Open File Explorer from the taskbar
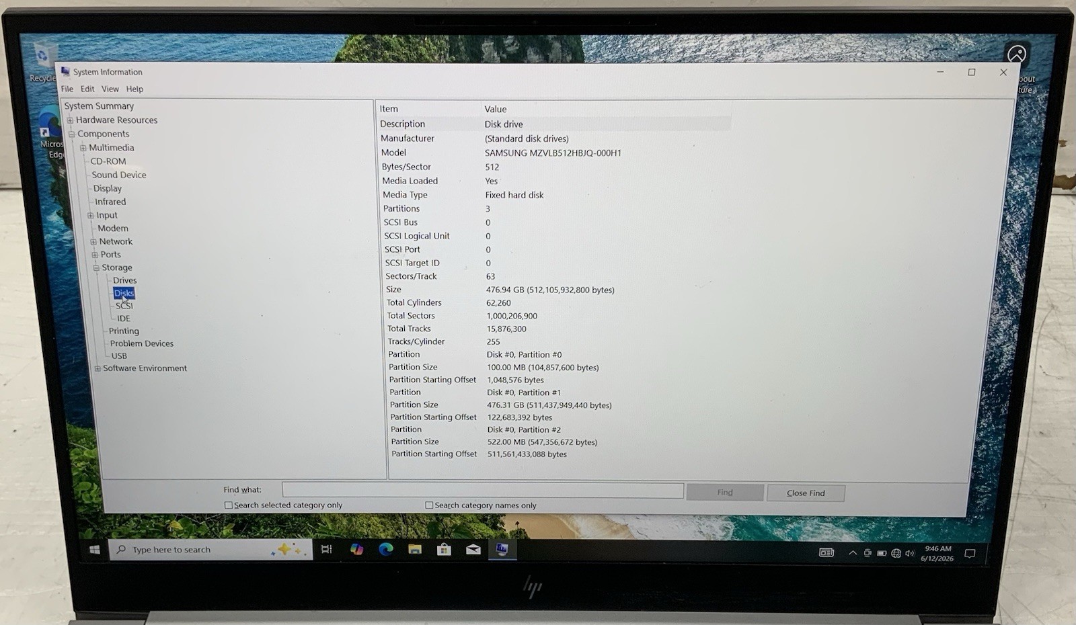Image resolution: width=1076 pixels, height=625 pixels. [x=415, y=549]
